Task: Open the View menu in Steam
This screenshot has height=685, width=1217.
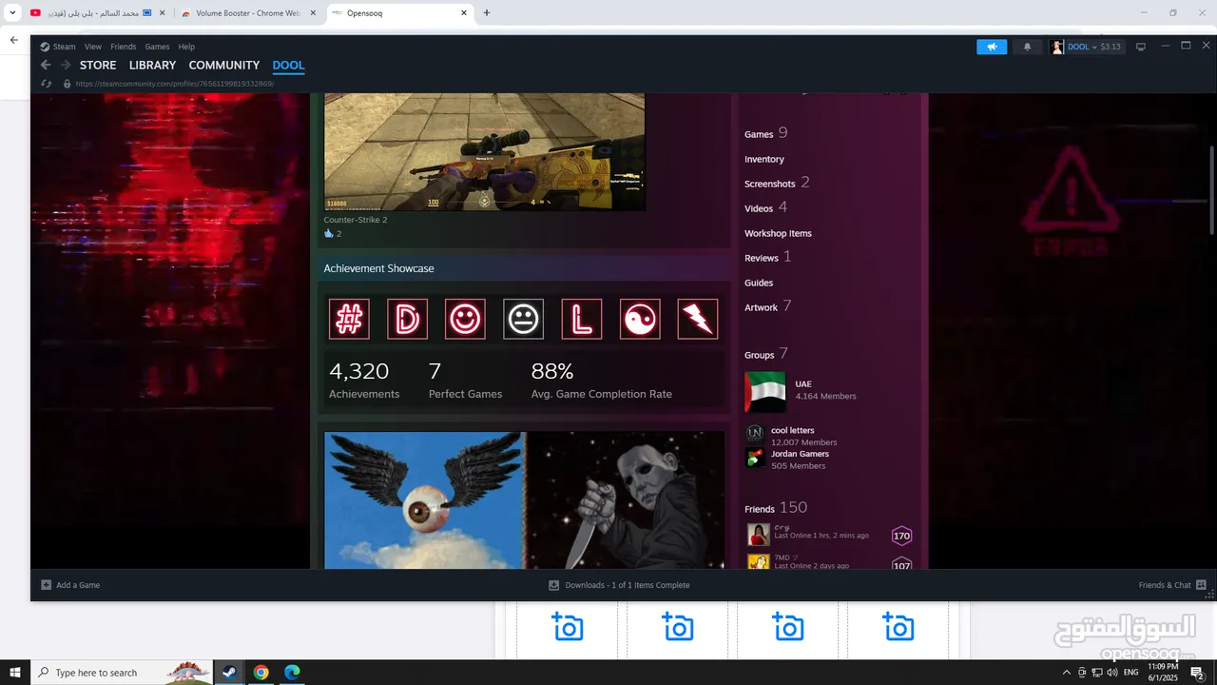Action: tap(93, 47)
